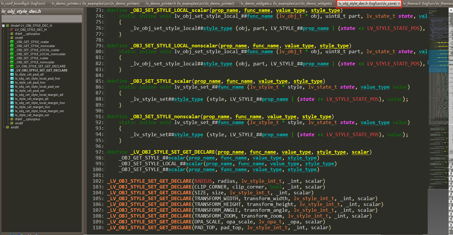Screen dimensions: 453x235
Task: Click _LV_OBJ_STYLE_SET_GET_DECLARE macro name on line 97
Action: pyautogui.click(x=173, y=152)
